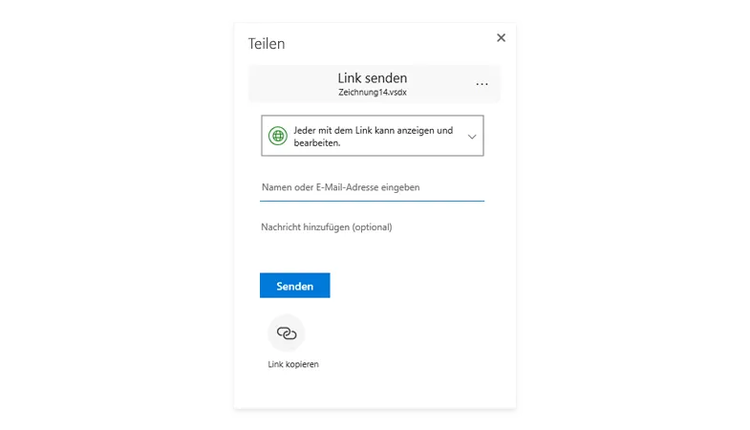750x430 pixels.
Task: Close the Teilen dialog with the X
Action: tap(501, 38)
